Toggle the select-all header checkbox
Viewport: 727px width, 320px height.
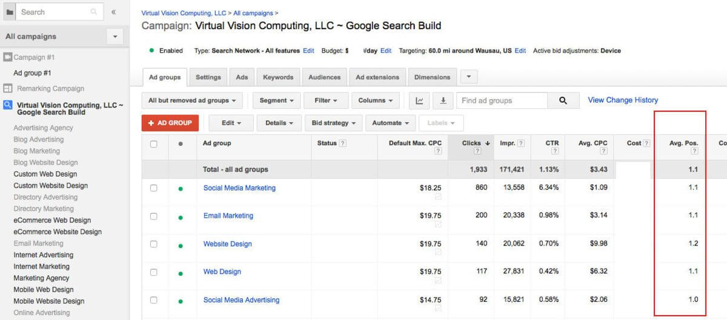point(153,144)
